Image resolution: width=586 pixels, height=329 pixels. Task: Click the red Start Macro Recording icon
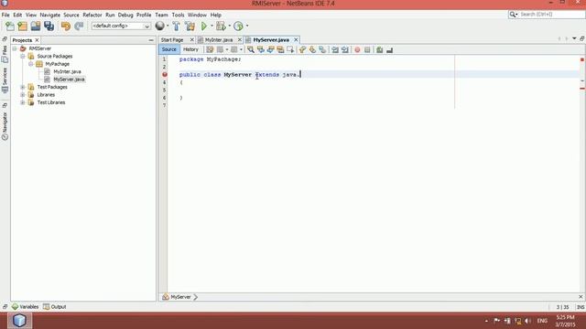[357, 49]
